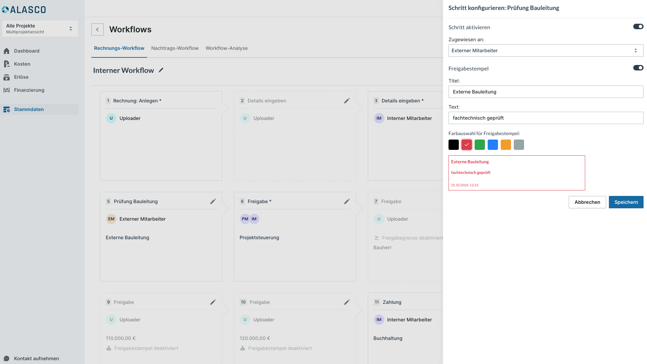Image resolution: width=647 pixels, height=364 pixels.
Task: Click the Titel input field
Action: [x=545, y=92]
